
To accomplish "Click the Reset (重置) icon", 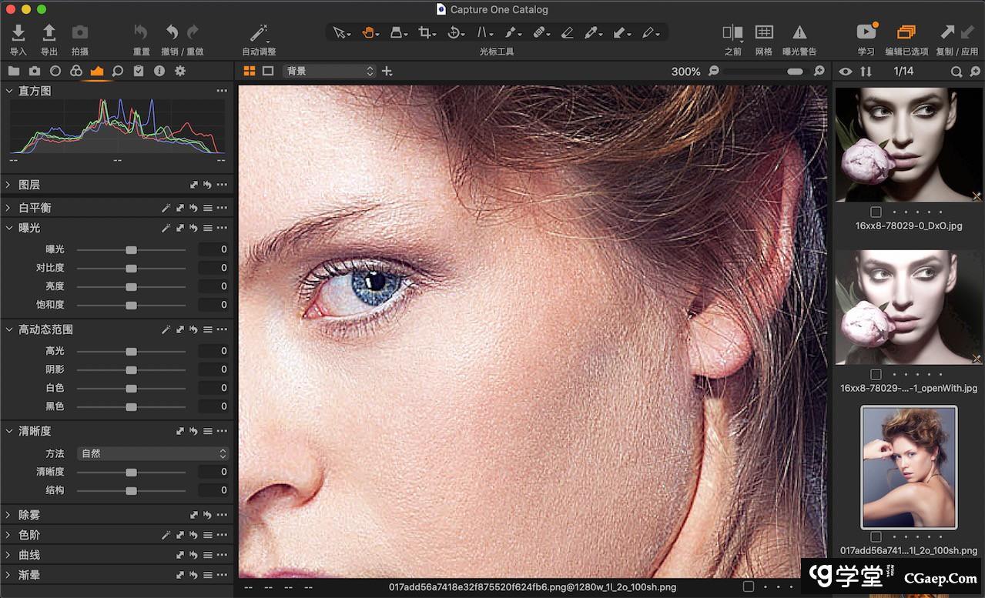I will tap(141, 32).
